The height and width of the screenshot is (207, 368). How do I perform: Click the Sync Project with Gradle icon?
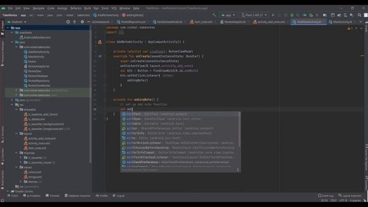point(339,15)
